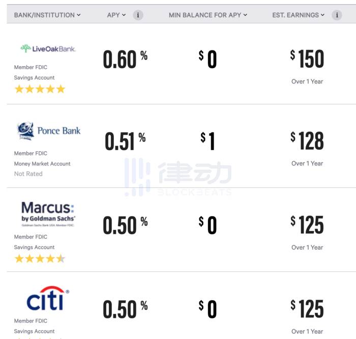356x339 pixels.
Task: Open the Marcus by Goldman Sachs logo
Action: pos(48,214)
